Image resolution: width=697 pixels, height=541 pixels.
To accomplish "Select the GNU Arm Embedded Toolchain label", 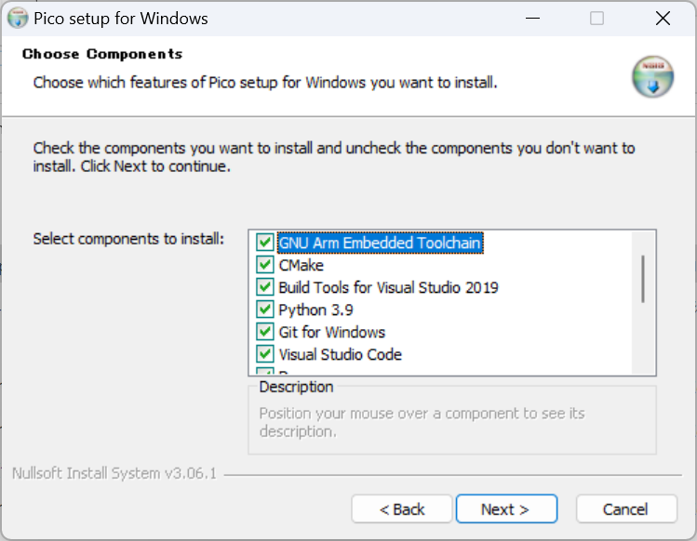I will 380,243.
